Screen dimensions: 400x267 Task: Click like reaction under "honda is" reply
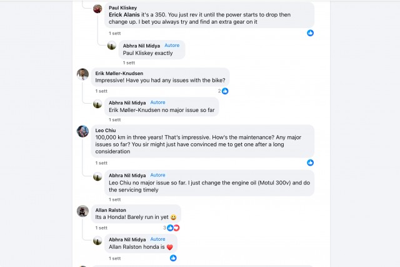(173, 258)
